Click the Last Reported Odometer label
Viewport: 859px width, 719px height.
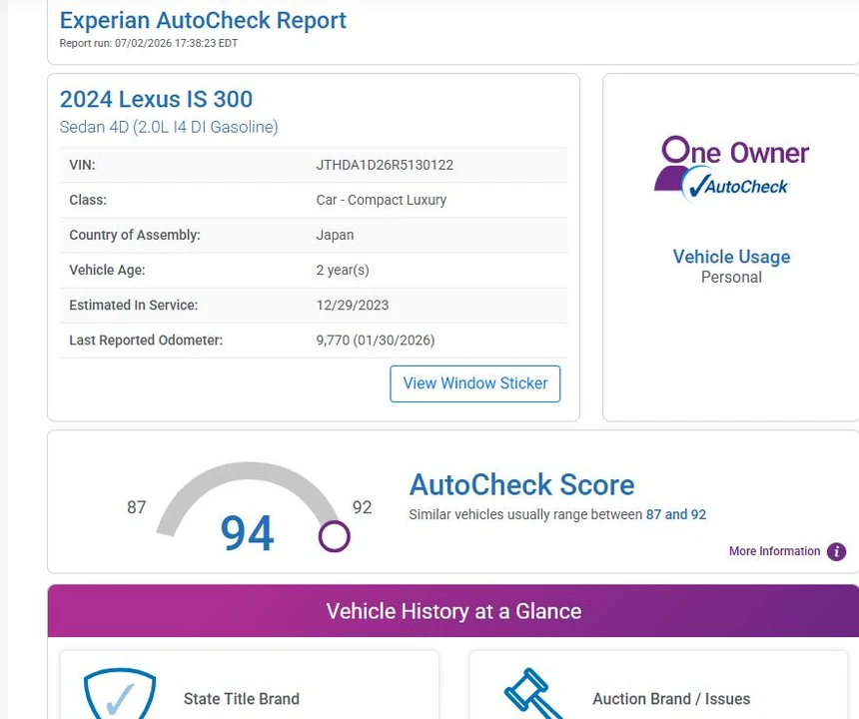[146, 341]
